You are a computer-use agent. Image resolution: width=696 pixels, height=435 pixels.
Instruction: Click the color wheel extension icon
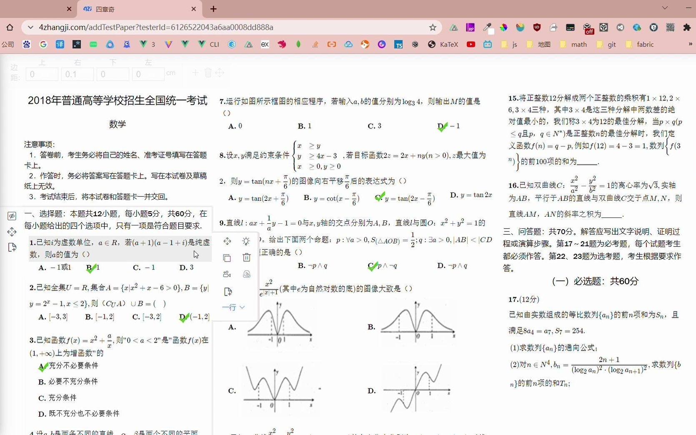504,27
